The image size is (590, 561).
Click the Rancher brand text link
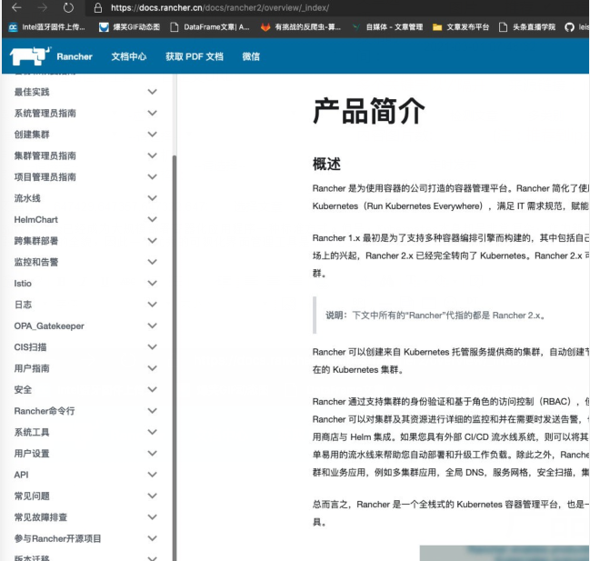tap(75, 56)
